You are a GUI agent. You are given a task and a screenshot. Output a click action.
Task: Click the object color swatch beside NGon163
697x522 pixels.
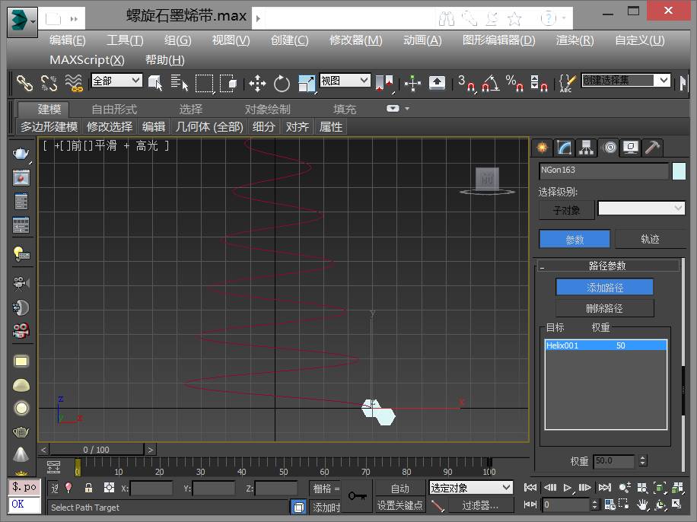point(679,171)
